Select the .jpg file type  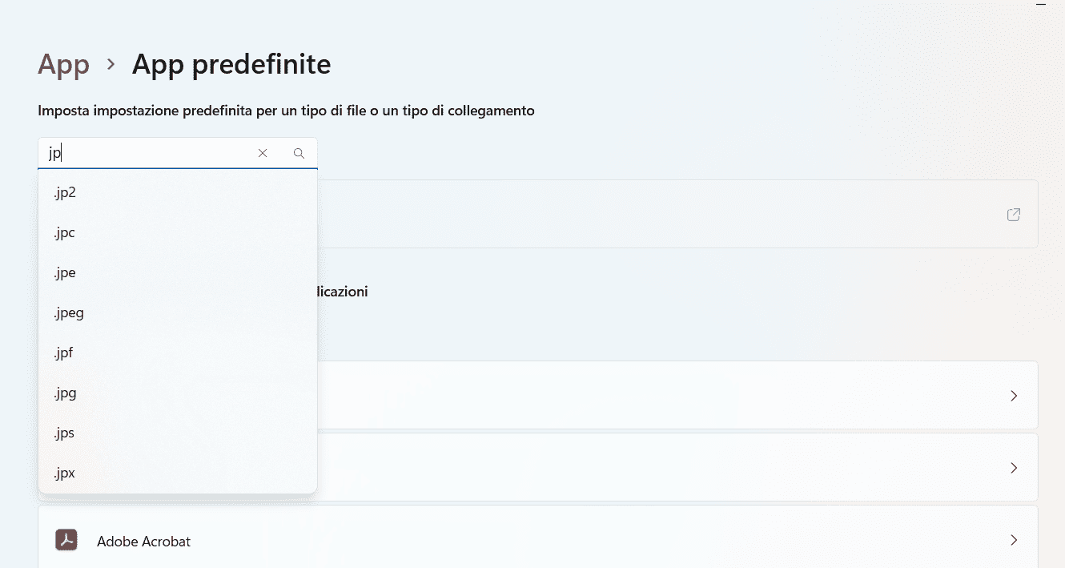pos(65,393)
